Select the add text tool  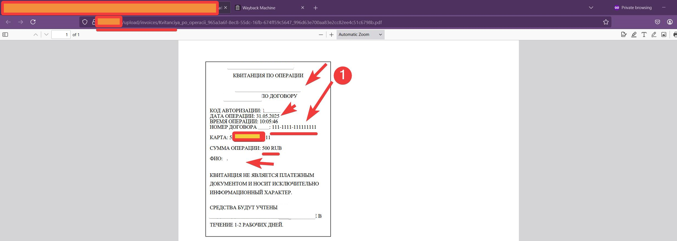[644, 35]
